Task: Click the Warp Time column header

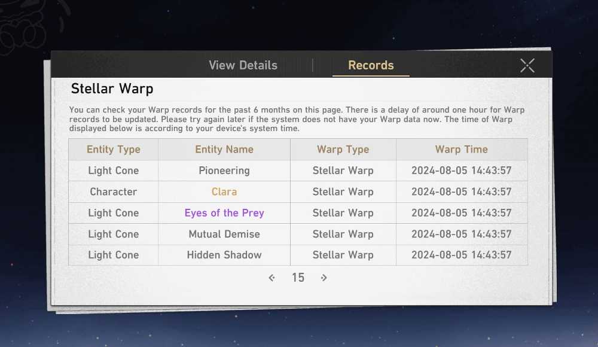Action: click(x=462, y=149)
